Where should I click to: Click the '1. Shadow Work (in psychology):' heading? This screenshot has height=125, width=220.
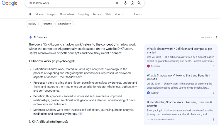(52, 61)
